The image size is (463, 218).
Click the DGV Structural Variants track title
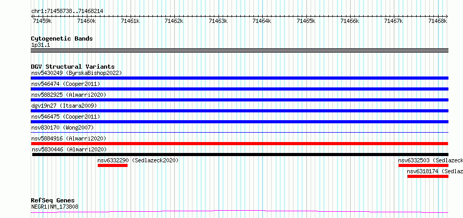pyautogui.click(x=73, y=67)
